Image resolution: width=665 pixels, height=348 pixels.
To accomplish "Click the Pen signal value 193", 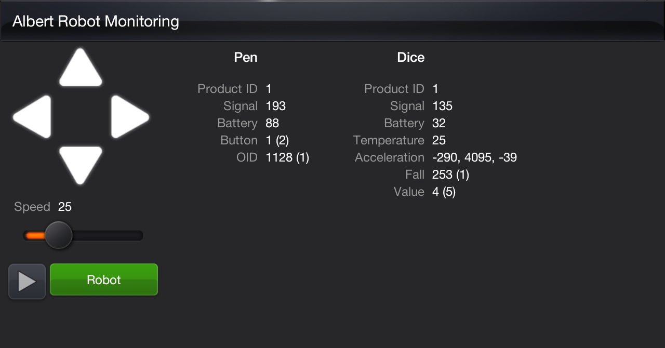I will (276, 106).
